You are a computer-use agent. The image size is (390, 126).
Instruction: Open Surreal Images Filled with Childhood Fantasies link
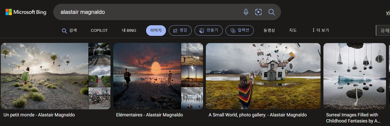pos(353,118)
